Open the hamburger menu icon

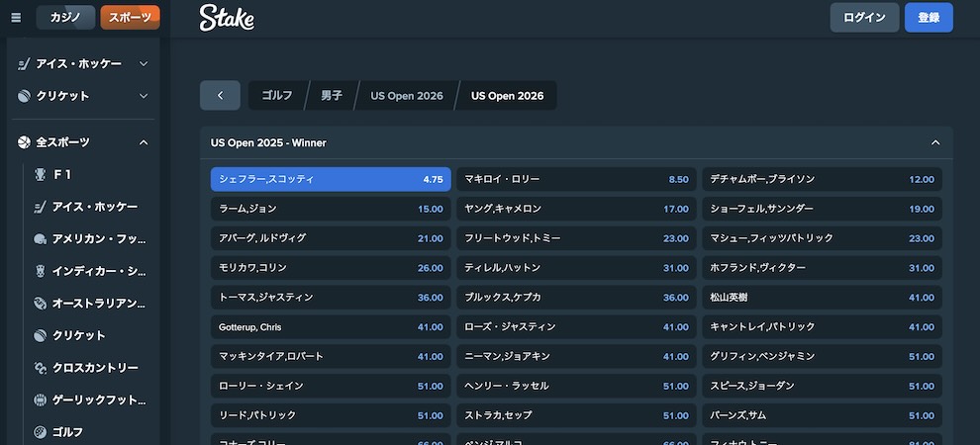16,18
